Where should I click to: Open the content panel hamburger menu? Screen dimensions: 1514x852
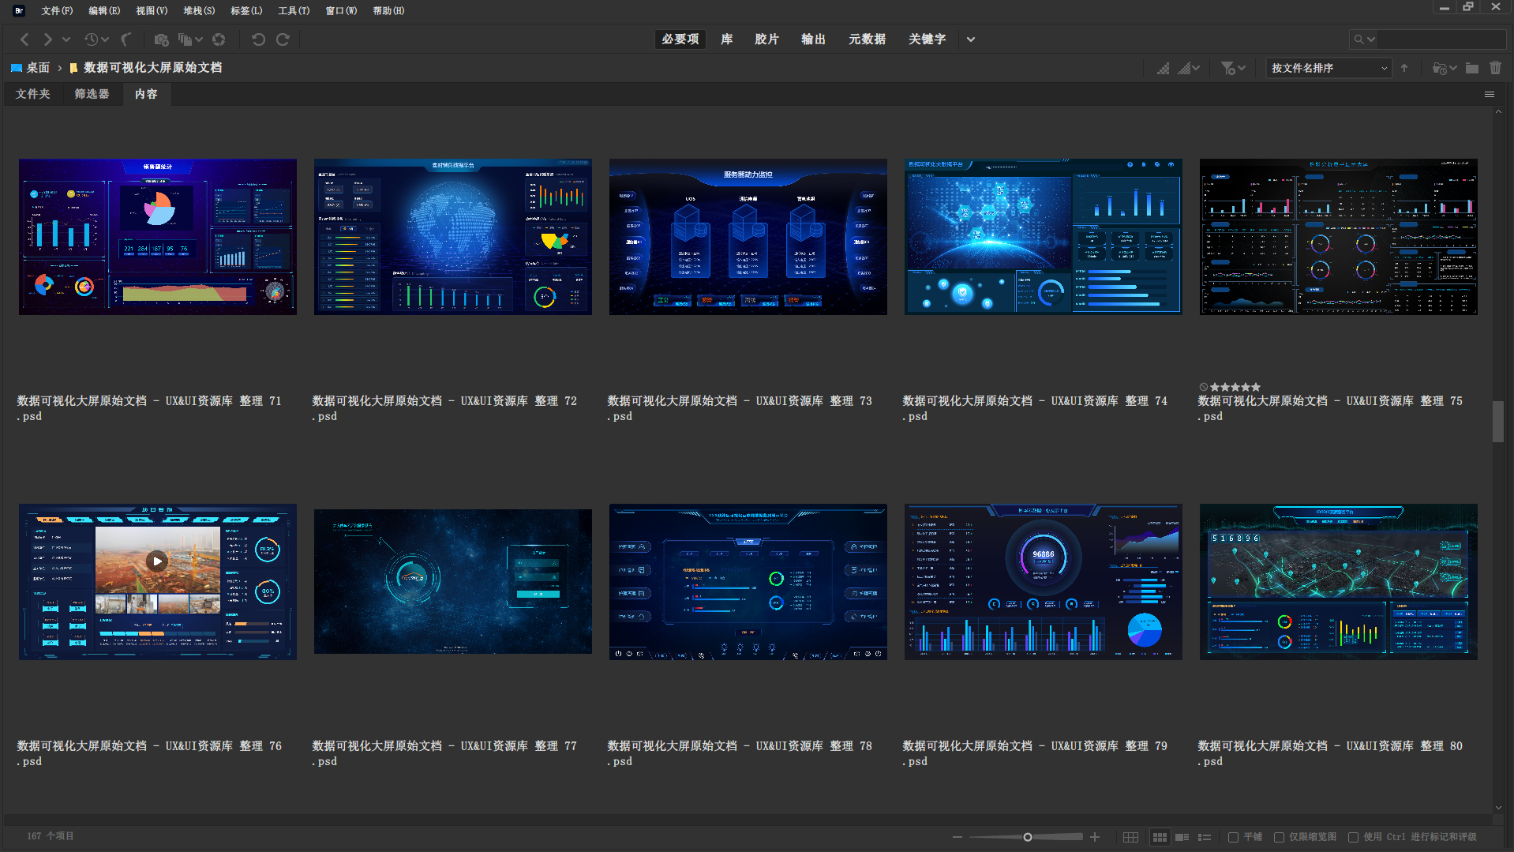(1490, 95)
